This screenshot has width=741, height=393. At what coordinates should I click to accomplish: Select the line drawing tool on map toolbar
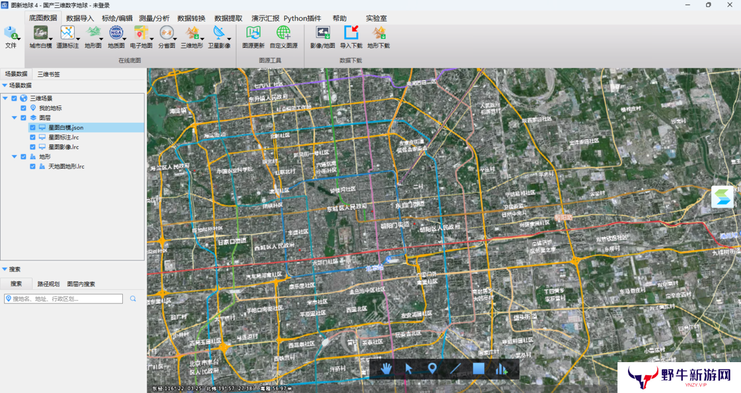click(x=455, y=369)
